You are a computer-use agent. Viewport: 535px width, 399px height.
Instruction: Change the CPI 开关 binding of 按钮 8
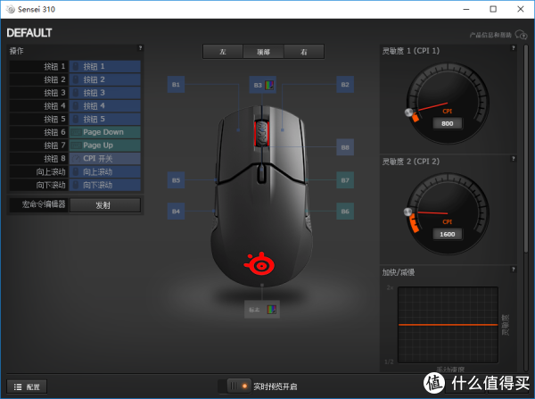point(105,159)
